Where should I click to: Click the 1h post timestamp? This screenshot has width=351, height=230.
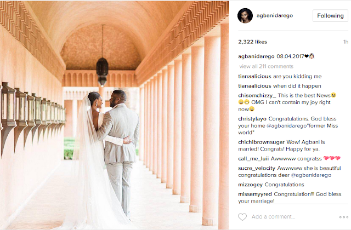coord(346,42)
